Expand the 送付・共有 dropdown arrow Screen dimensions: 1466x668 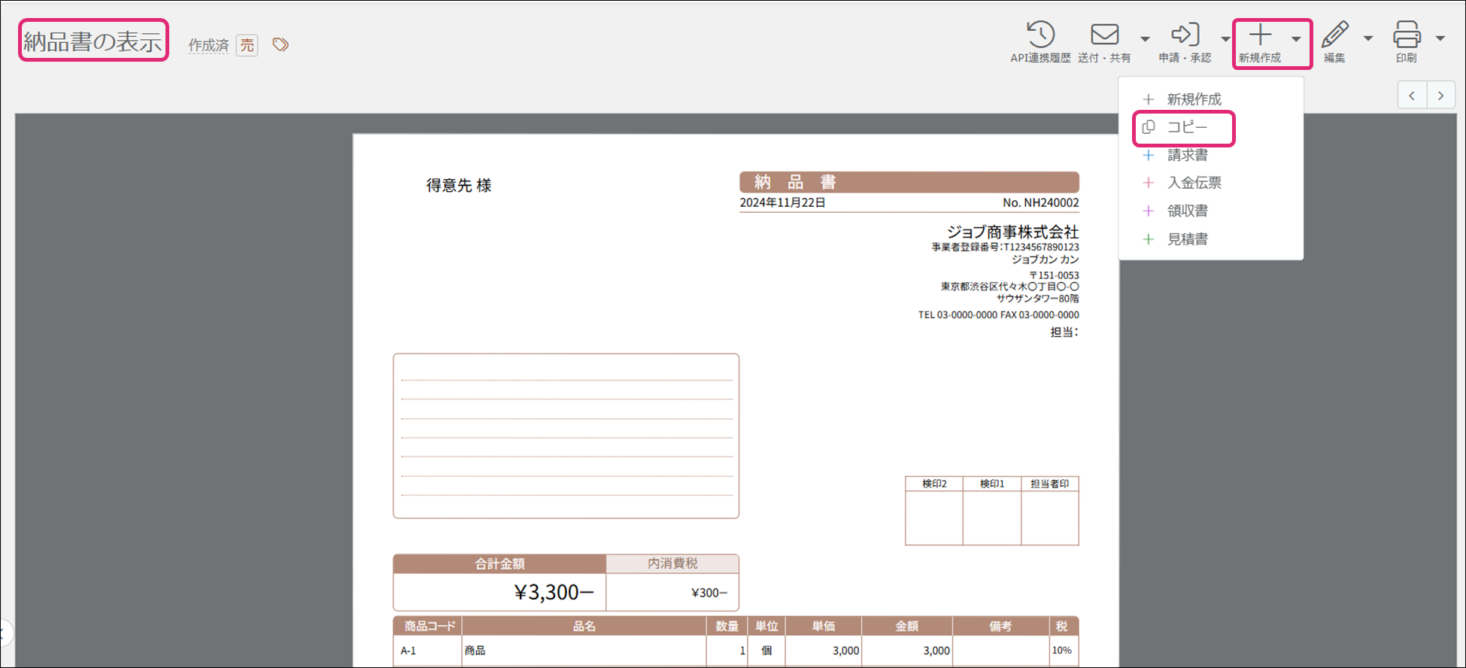1145,39
